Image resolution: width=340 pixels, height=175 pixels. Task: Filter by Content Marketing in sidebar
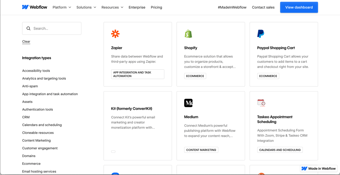(x=37, y=140)
